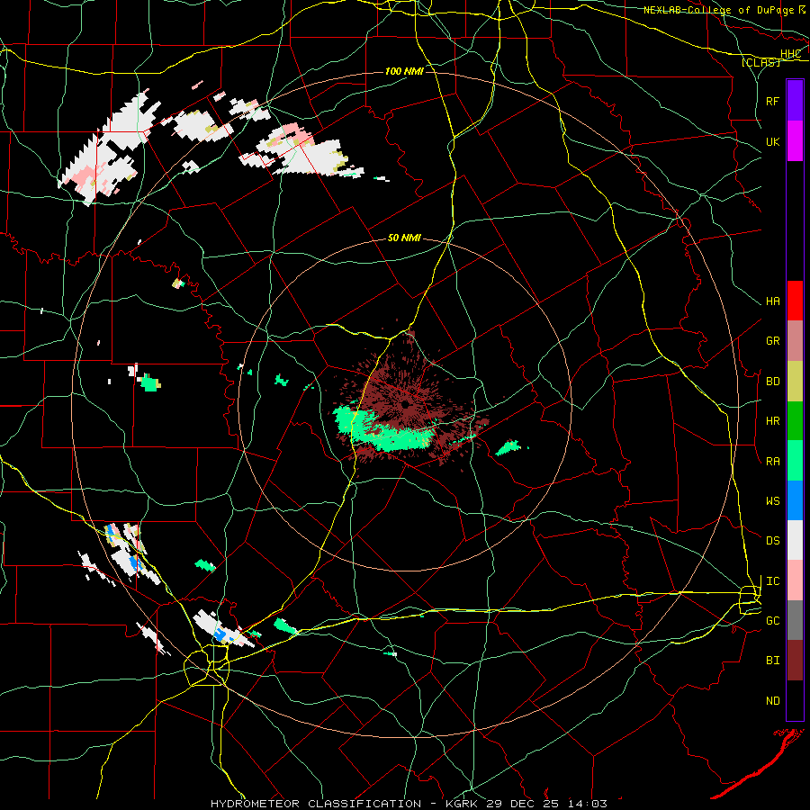The image size is (810, 810).
Task: Click the GR legend color swatch
Action: click(x=795, y=341)
